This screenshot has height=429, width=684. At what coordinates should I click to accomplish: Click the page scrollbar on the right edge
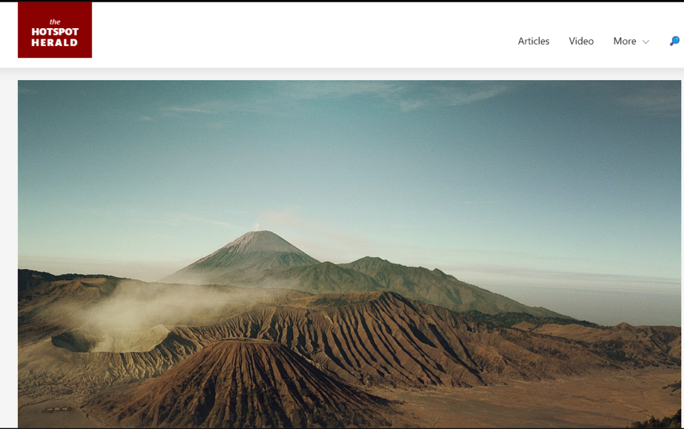coord(681,214)
